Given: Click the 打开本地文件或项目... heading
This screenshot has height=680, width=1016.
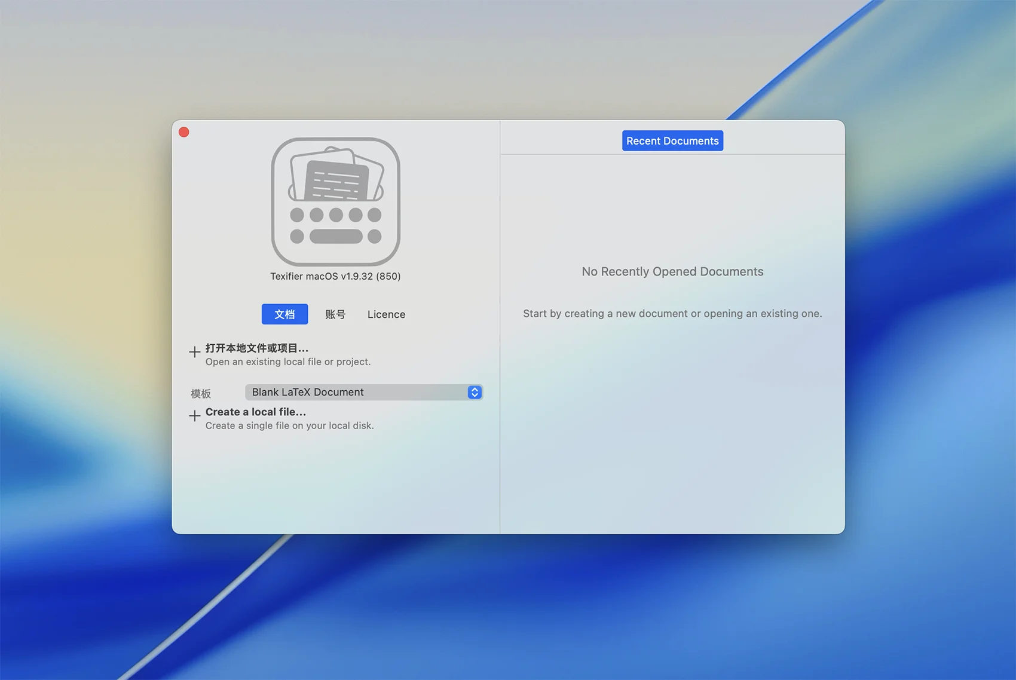Looking at the screenshot, I should (x=257, y=348).
